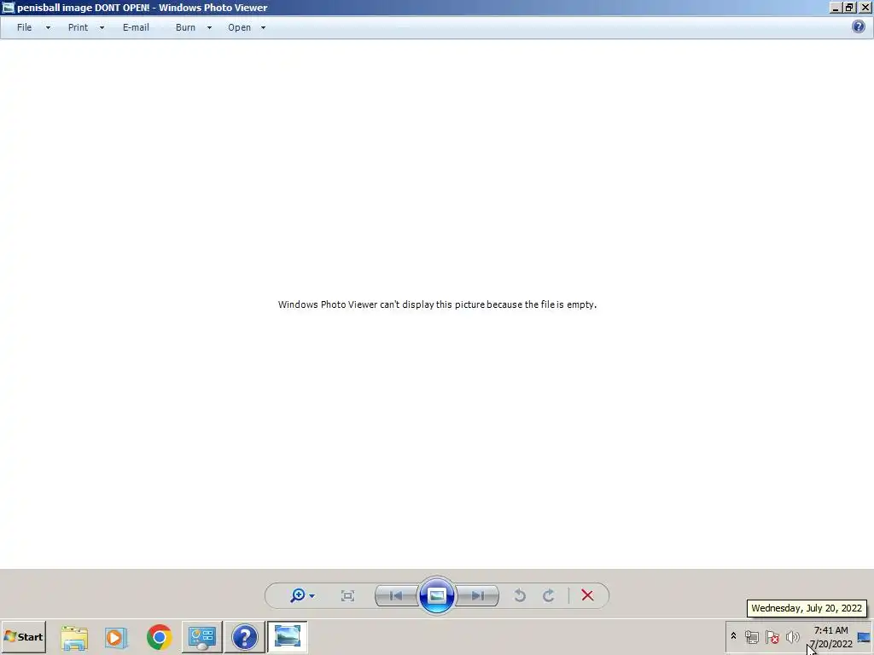
Task: Launch Windows Media Player from the taskbar
Action: pyautogui.click(x=116, y=637)
